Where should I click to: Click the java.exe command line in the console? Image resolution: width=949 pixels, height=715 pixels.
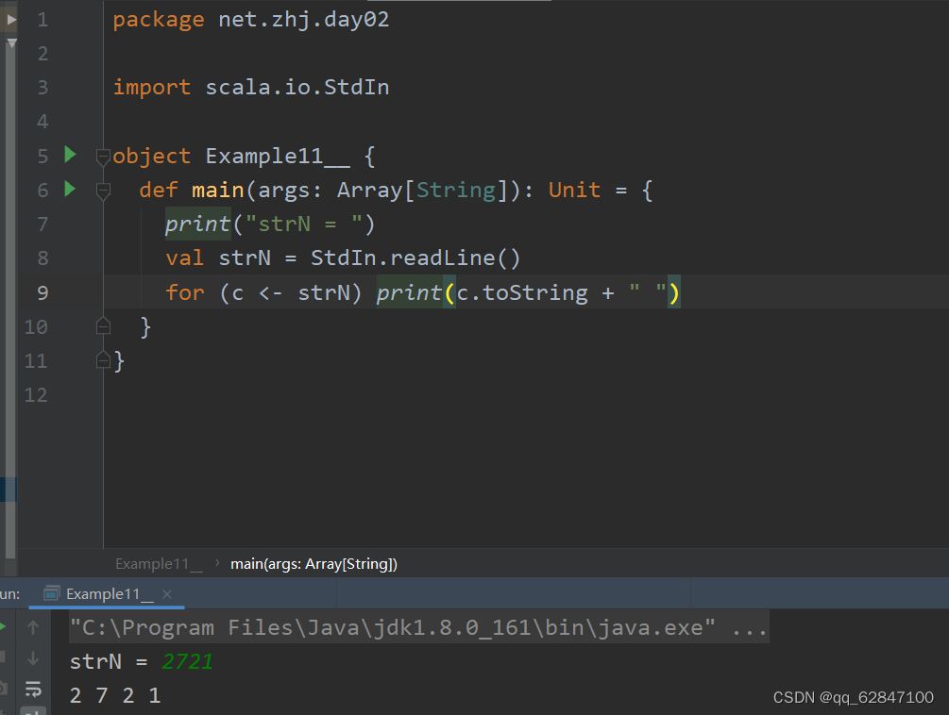click(419, 627)
